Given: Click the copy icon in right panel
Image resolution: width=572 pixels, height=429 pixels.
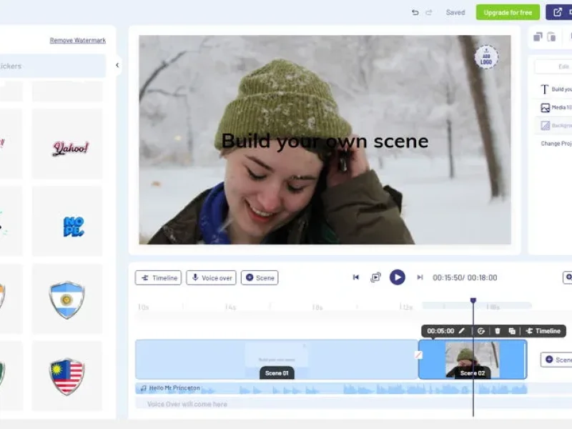Looking at the screenshot, I should pyautogui.click(x=538, y=36).
